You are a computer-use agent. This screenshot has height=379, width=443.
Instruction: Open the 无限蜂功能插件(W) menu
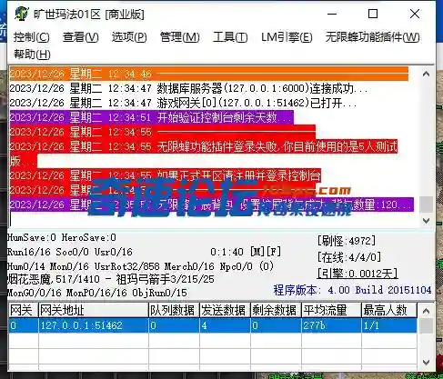pyautogui.click(x=373, y=37)
